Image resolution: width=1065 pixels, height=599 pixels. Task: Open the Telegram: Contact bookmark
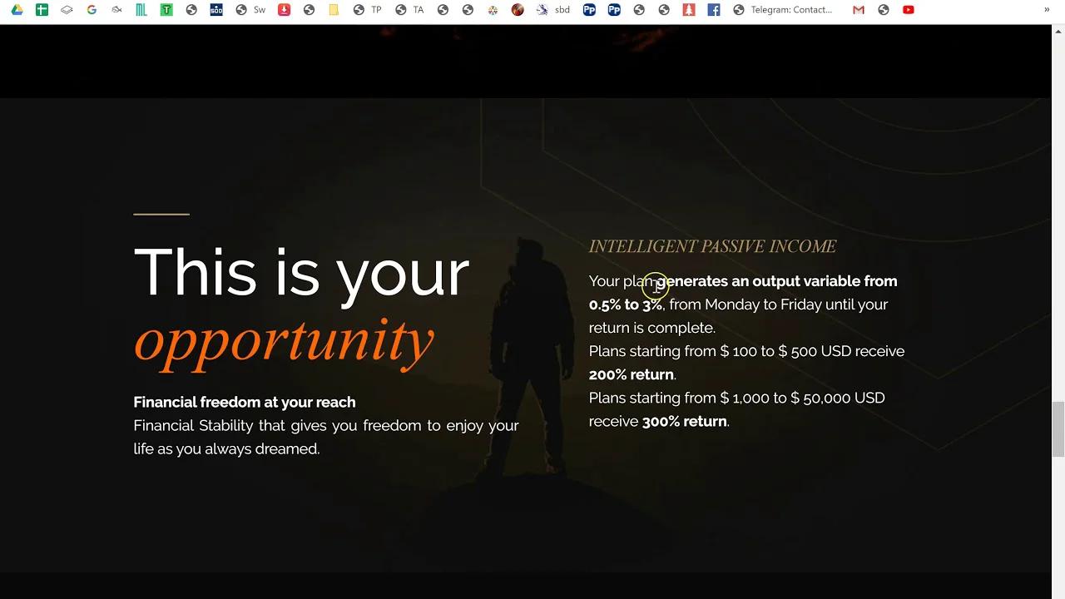[x=782, y=9]
